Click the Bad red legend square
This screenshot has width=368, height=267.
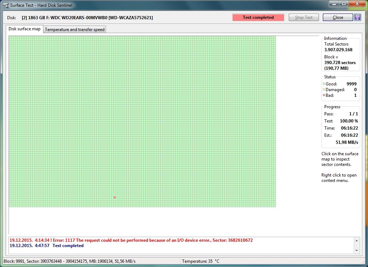[x=324, y=95]
